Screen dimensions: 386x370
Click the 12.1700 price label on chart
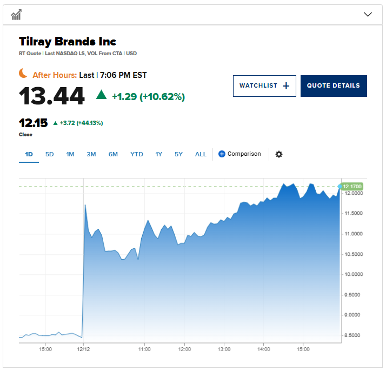click(352, 186)
